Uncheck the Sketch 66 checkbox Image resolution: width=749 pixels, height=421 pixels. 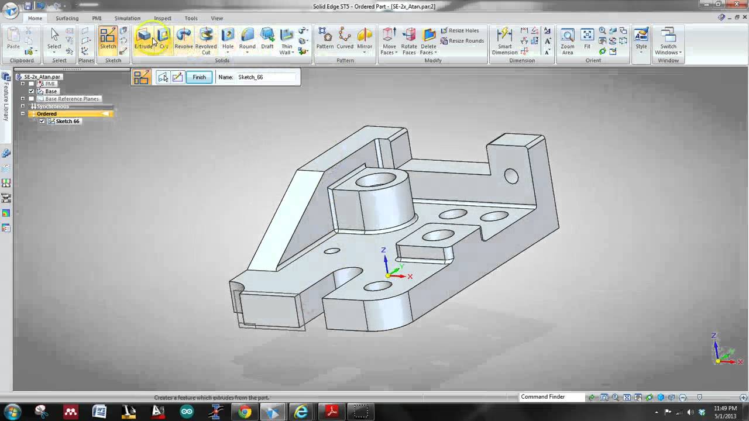click(42, 121)
